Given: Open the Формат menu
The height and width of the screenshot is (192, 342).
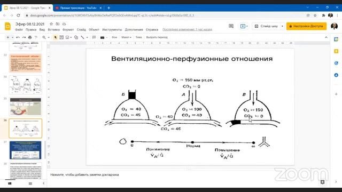Looking at the screenshot, I should click(68, 30).
